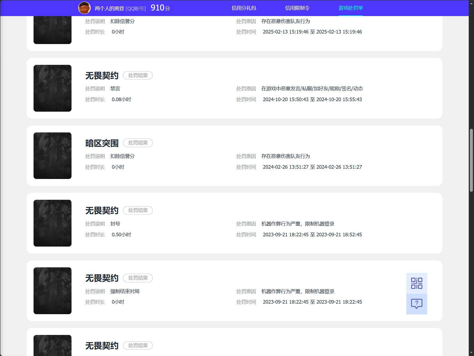Click the 2024-10-20 15:50:43 penalty time
This screenshot has height=356, width=474.
point(312,99)
